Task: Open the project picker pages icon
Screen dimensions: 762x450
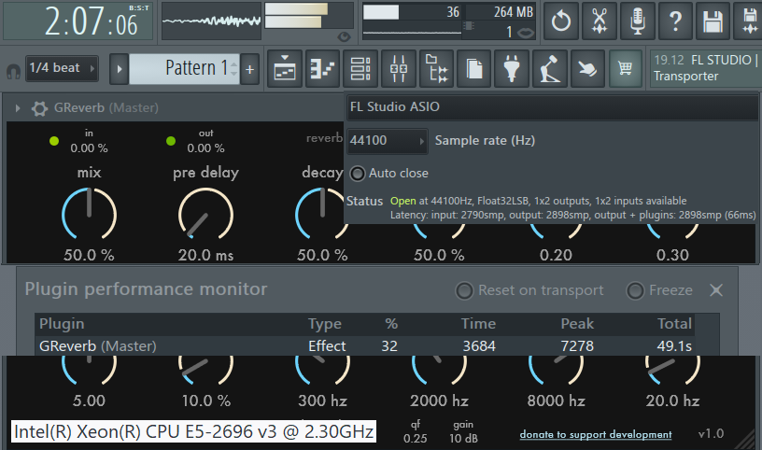Action: coord(474,69)
